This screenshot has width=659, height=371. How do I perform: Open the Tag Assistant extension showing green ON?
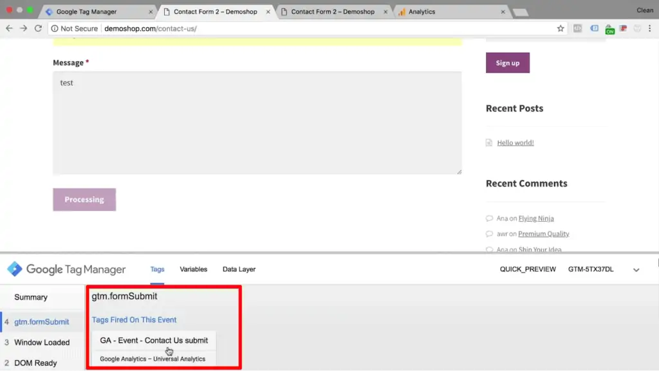[609, 28]
